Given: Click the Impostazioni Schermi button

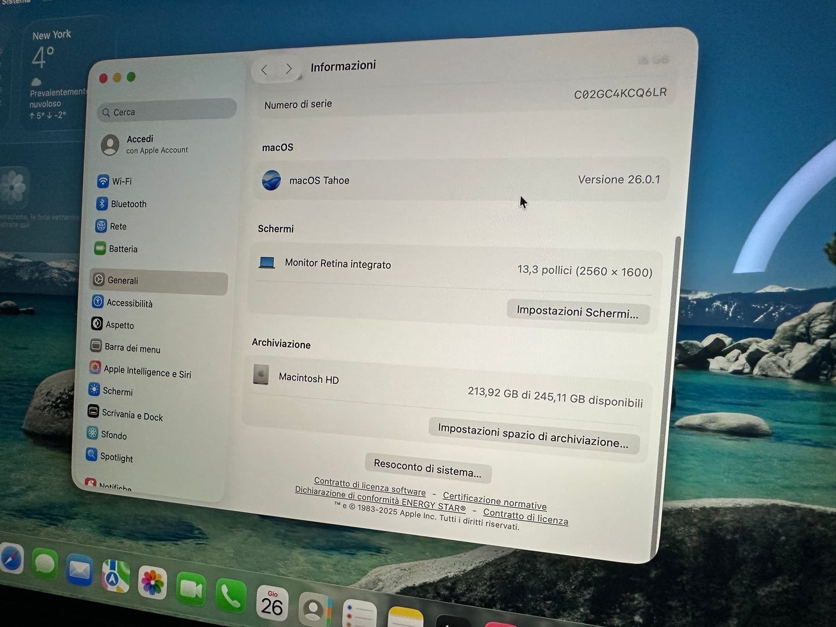Looking at the screenshot, I should pos(577,312).
